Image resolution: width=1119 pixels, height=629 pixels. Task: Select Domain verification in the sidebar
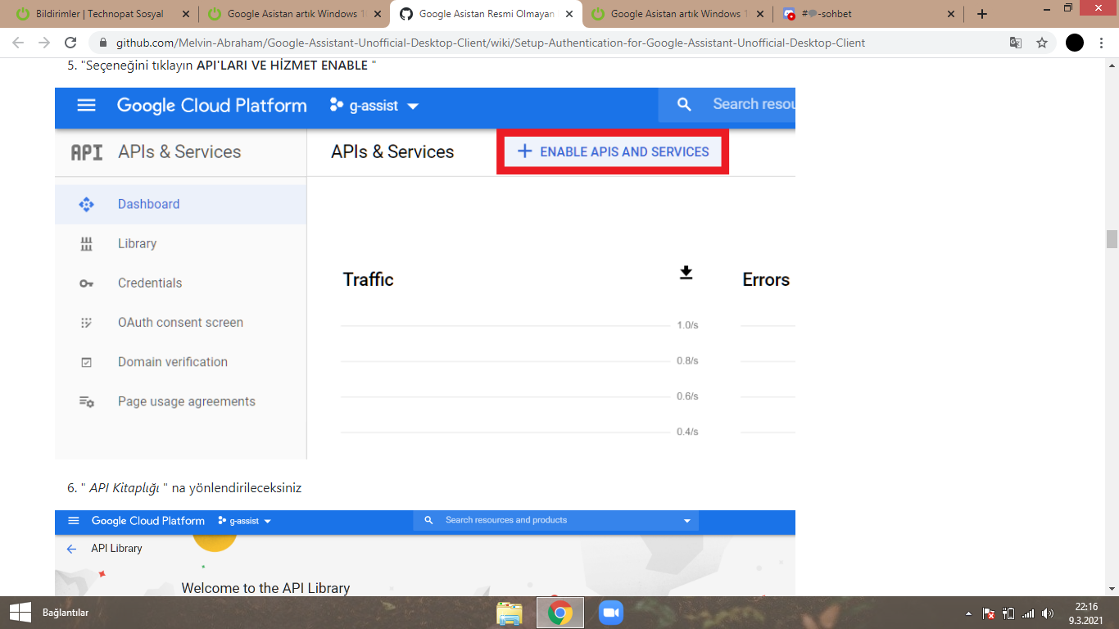click(180, 362)
